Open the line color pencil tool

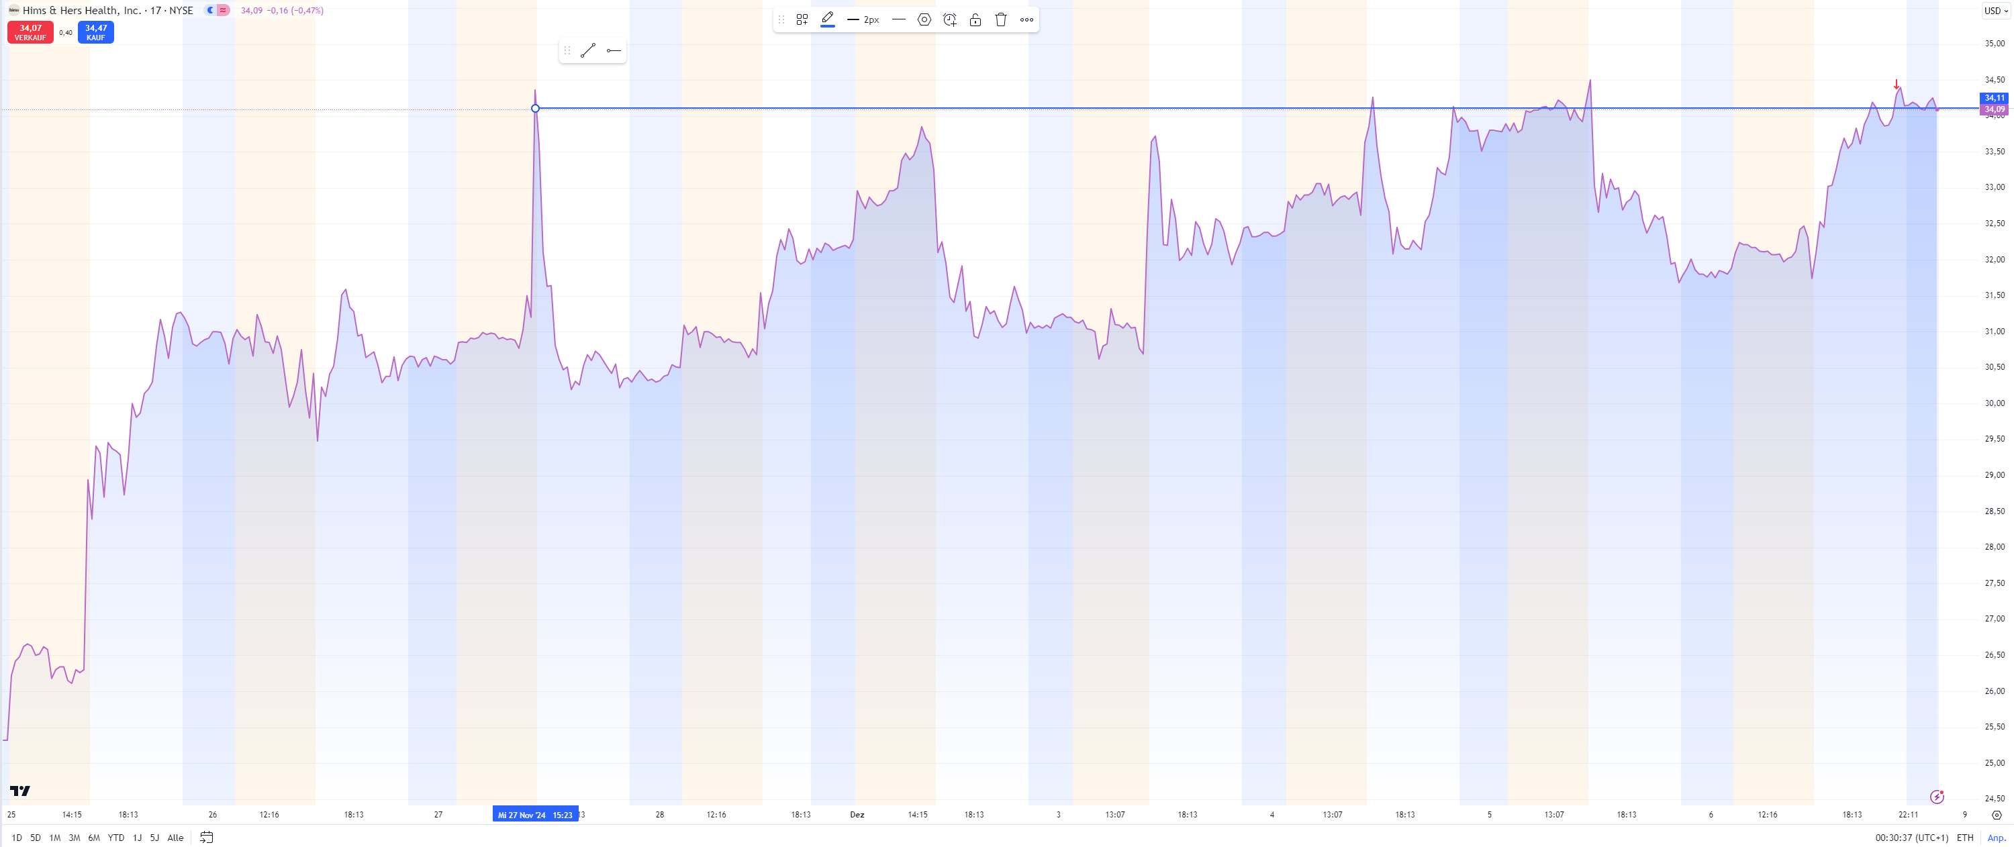click(x=827, y=19)
